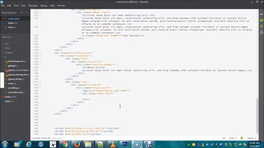The width and height of the screenshot is (264, 148).
Task: Click the system clock in the tray
Action: point(255,144)
